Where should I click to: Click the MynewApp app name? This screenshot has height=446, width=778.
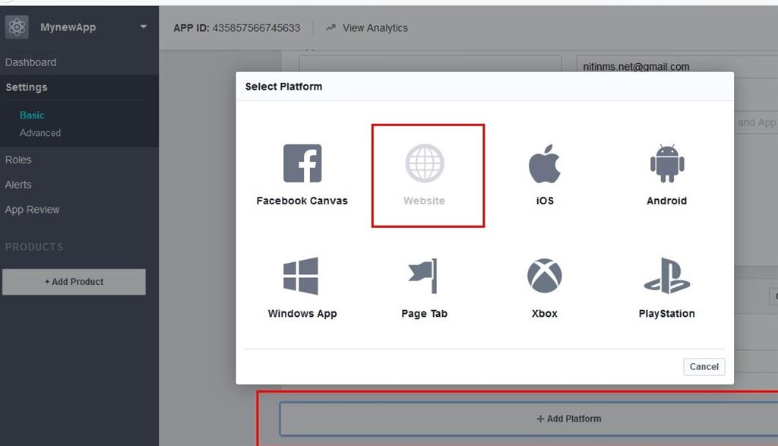pyautogui.click(x=68, y=27)
